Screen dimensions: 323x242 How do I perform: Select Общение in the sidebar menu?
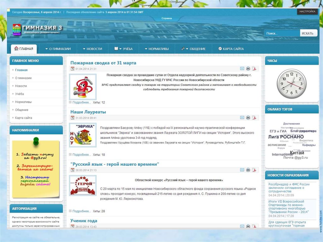(x=22, y=110)
